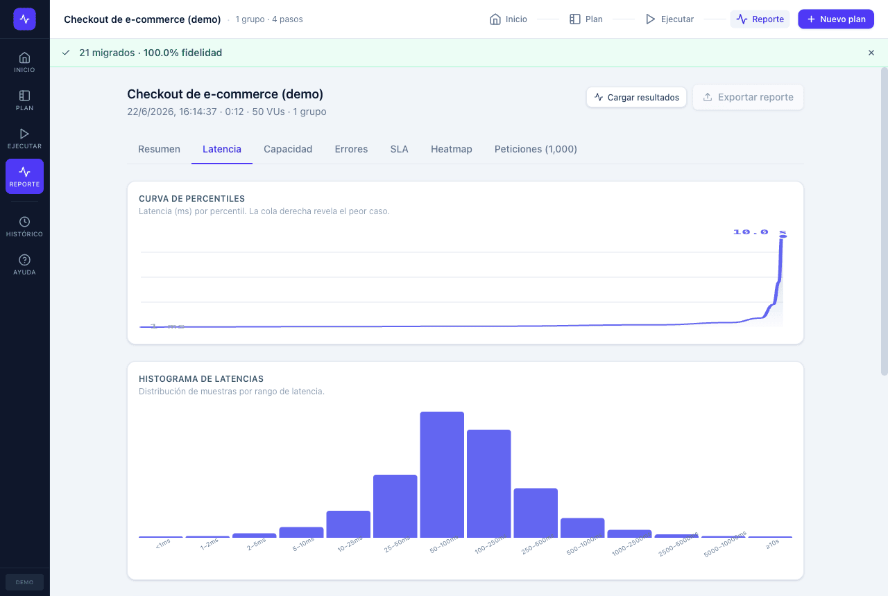Click the page vertical scrollbar
888x596 pixels.
point(884,222)
